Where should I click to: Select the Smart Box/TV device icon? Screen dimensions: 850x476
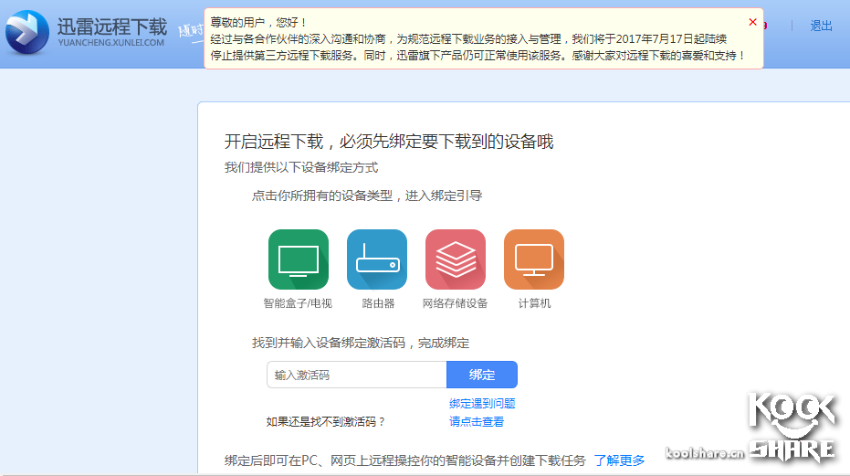click(298, 259)
